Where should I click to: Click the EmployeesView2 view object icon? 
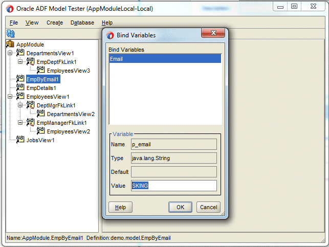coord(41,131)
